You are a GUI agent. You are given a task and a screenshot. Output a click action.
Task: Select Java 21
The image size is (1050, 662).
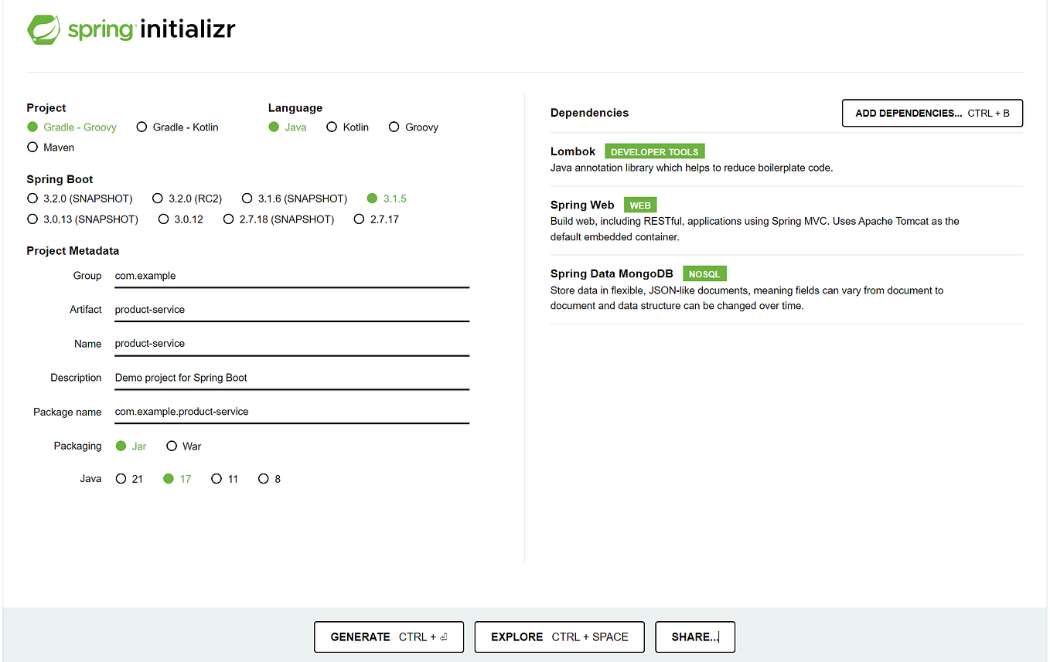point(120,478)
